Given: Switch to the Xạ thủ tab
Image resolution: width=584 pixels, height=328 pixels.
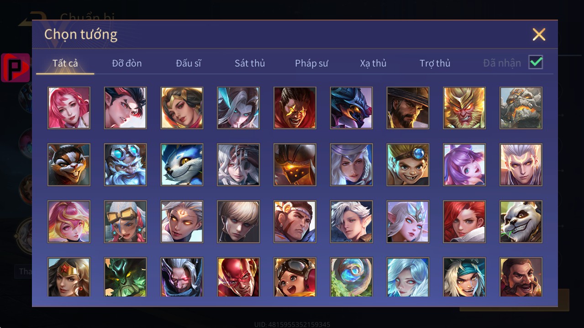Looking at the screenshot, I should coord(373,63).
